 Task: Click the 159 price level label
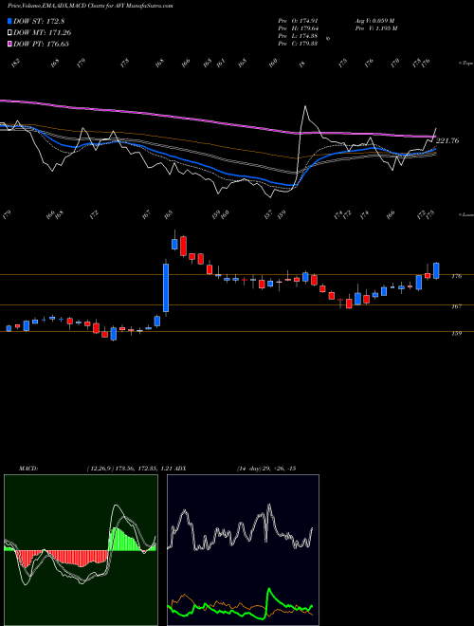[x=457, y=333]
